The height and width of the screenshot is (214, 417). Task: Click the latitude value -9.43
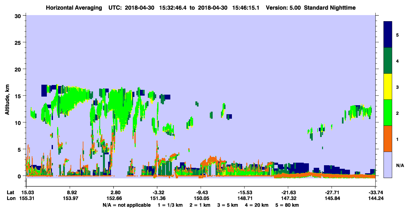point(202,193)
